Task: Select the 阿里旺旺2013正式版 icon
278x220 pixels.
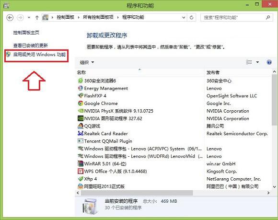Action: [81, 186]
